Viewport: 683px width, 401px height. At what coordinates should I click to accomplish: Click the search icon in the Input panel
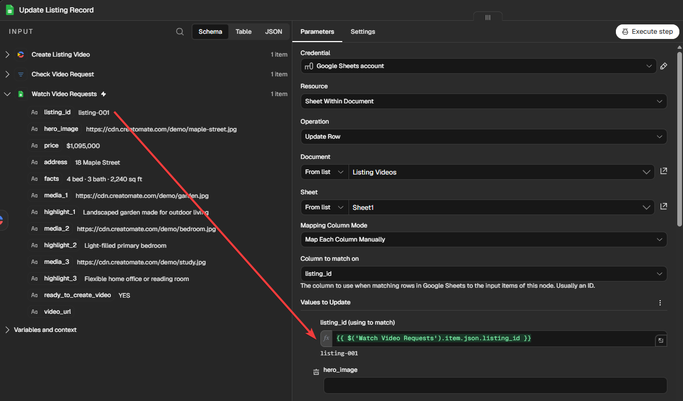click(180, 32)
